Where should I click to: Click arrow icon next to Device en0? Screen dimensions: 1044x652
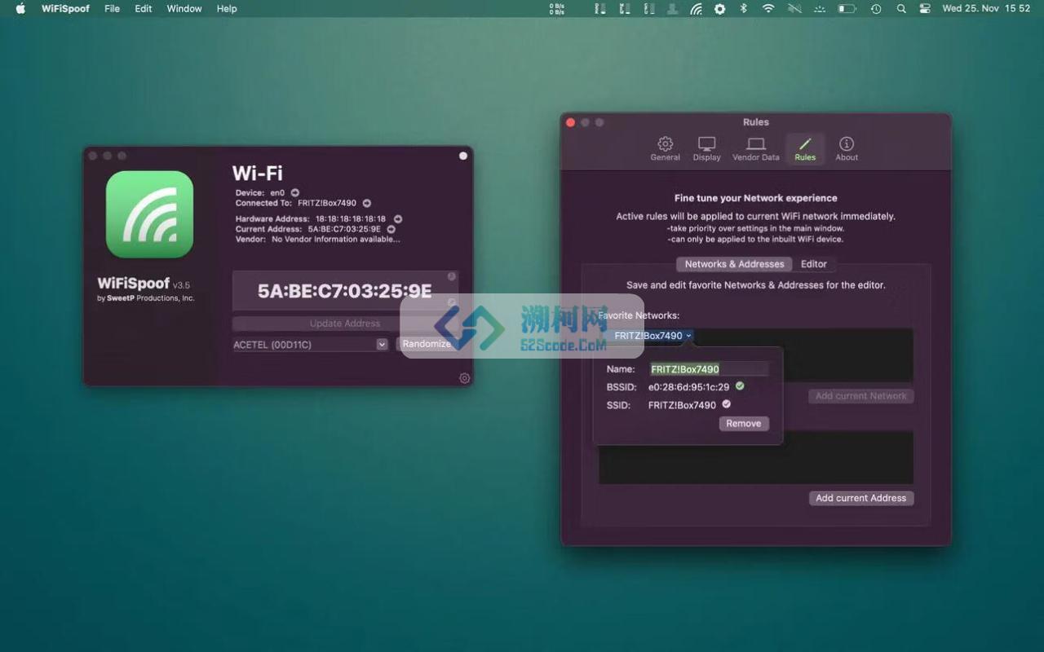(x=295, y=193)
